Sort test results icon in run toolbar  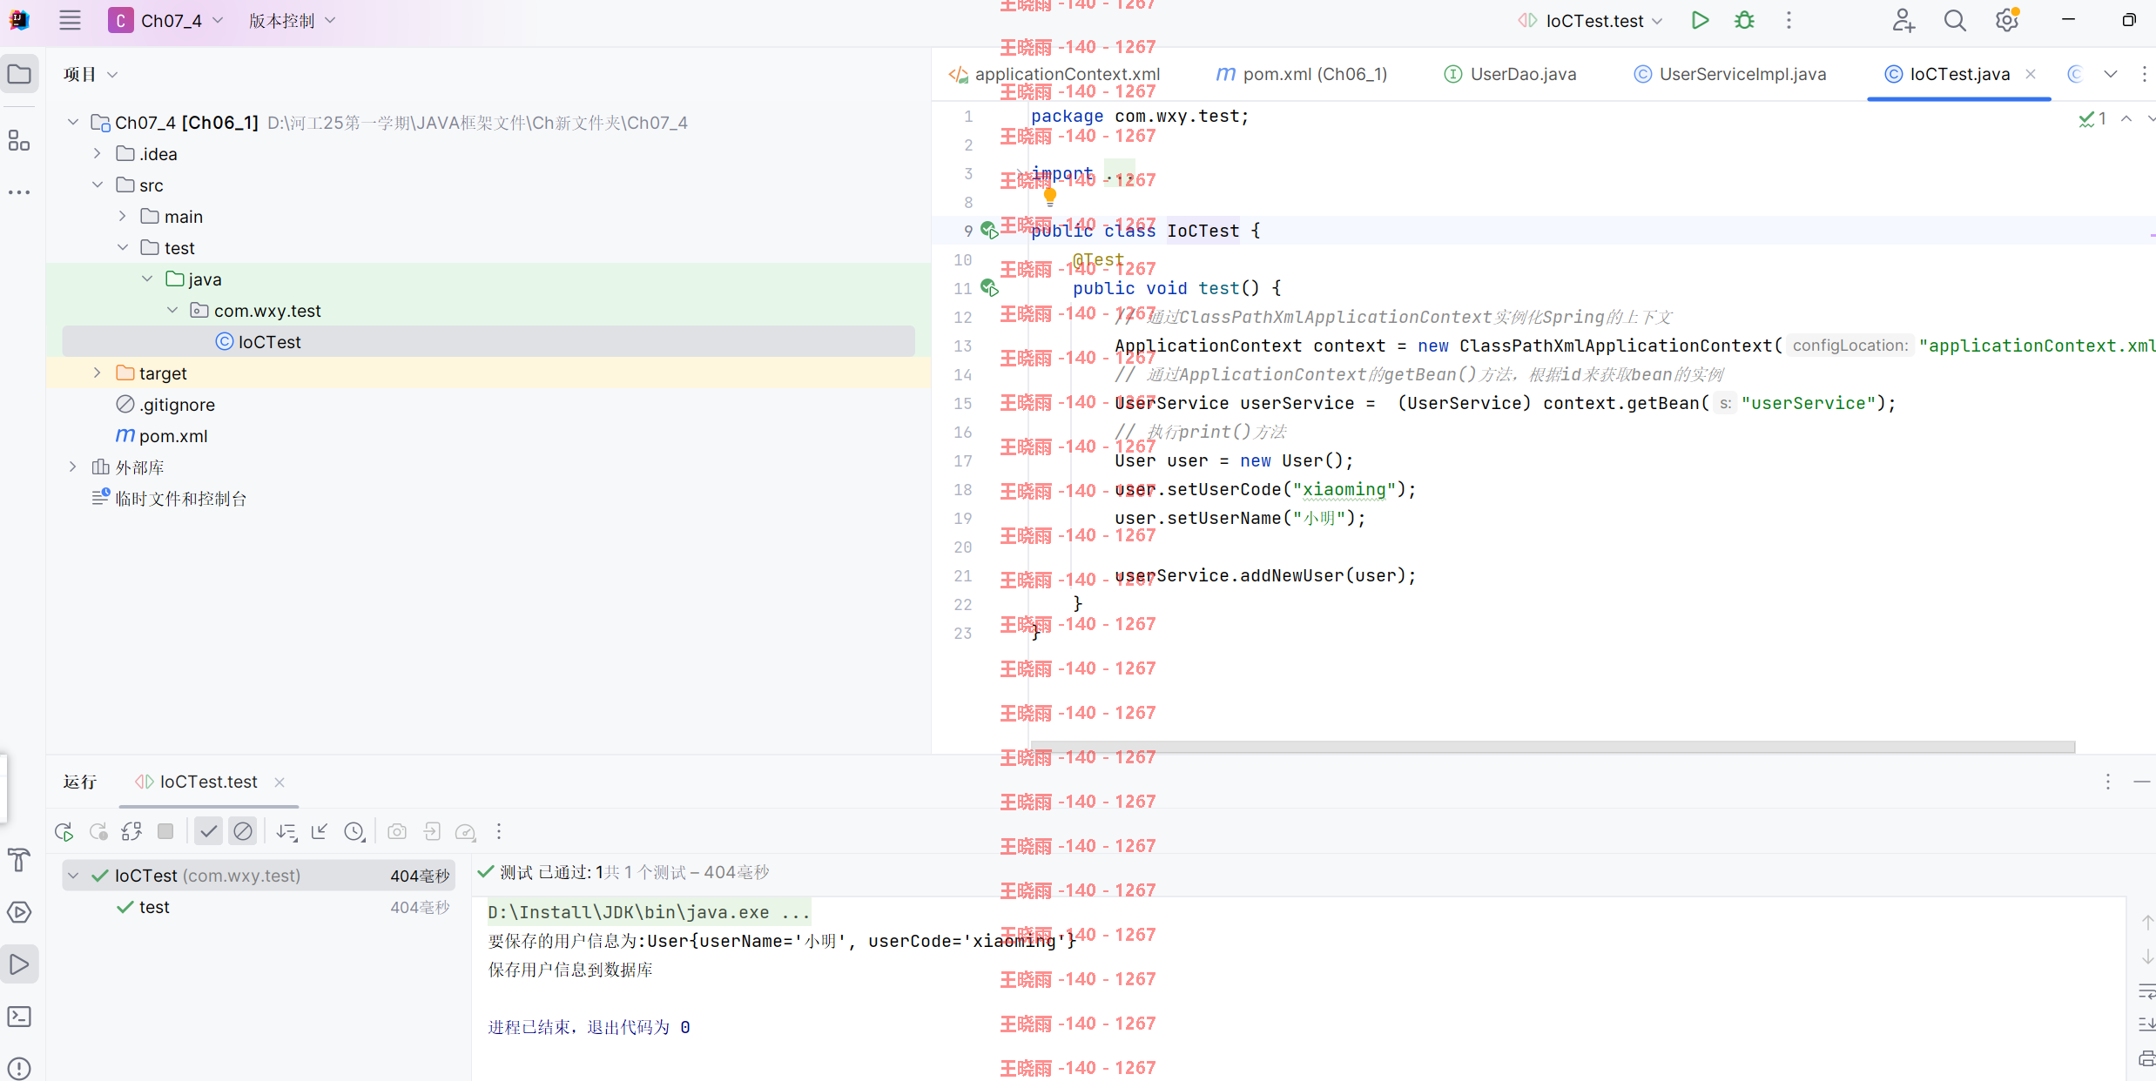(286, 832)
